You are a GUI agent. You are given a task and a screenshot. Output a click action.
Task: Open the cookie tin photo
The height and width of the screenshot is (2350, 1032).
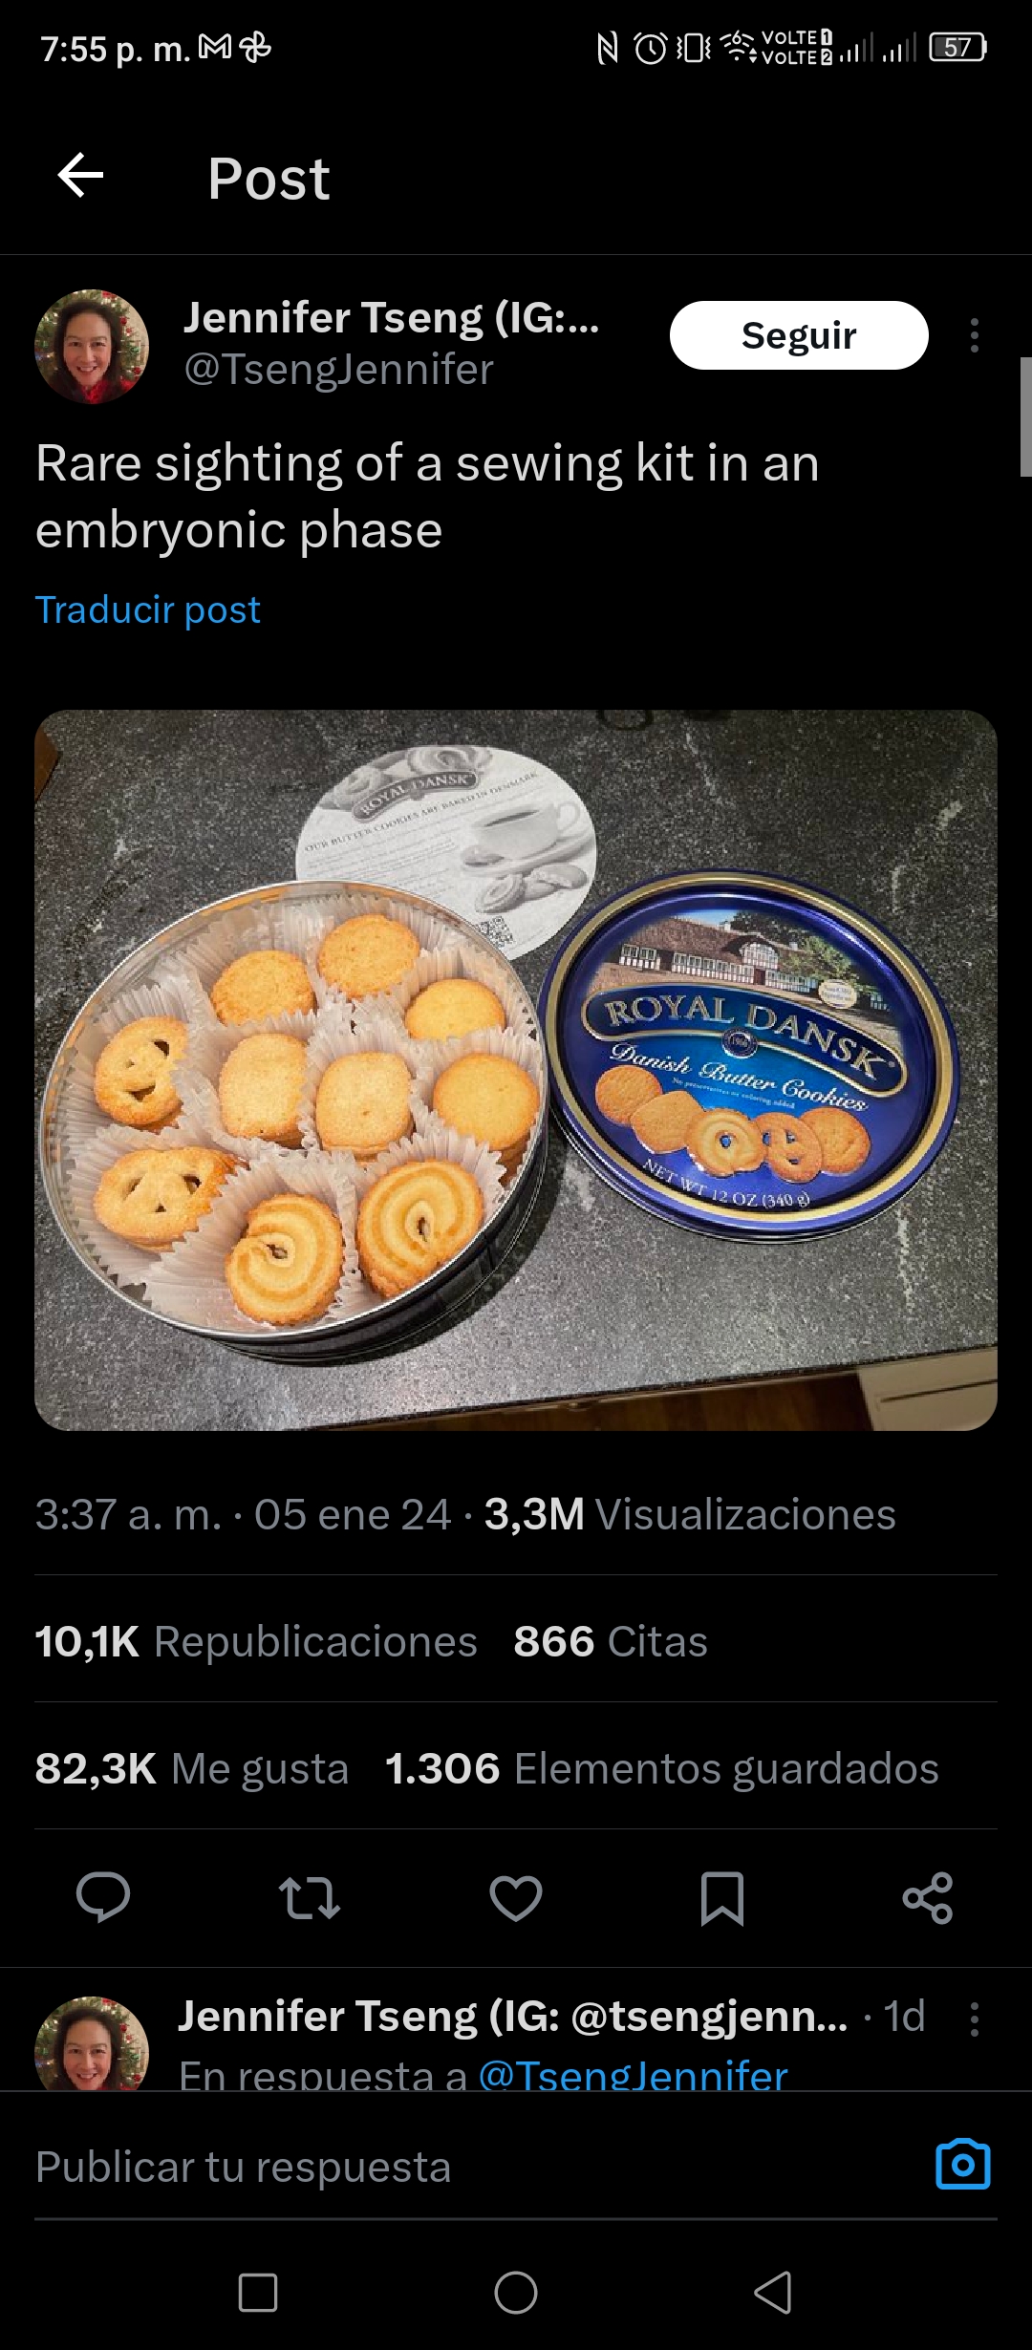point(516,1070)
